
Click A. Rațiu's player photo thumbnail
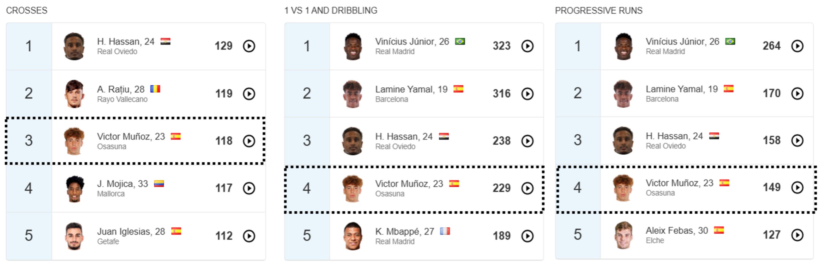pos(74,94)
